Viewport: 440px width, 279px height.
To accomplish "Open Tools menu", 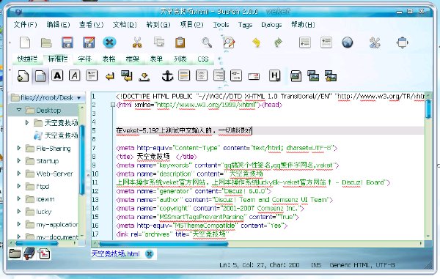I will pos(221,25).
